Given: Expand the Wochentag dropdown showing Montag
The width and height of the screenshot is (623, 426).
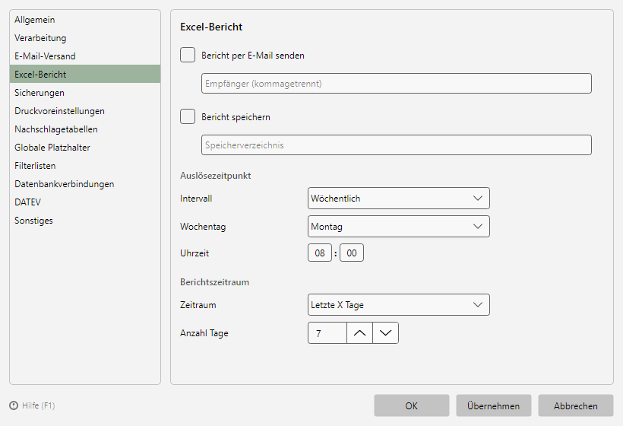Looking at the screenshot, I should click(399, 227).
